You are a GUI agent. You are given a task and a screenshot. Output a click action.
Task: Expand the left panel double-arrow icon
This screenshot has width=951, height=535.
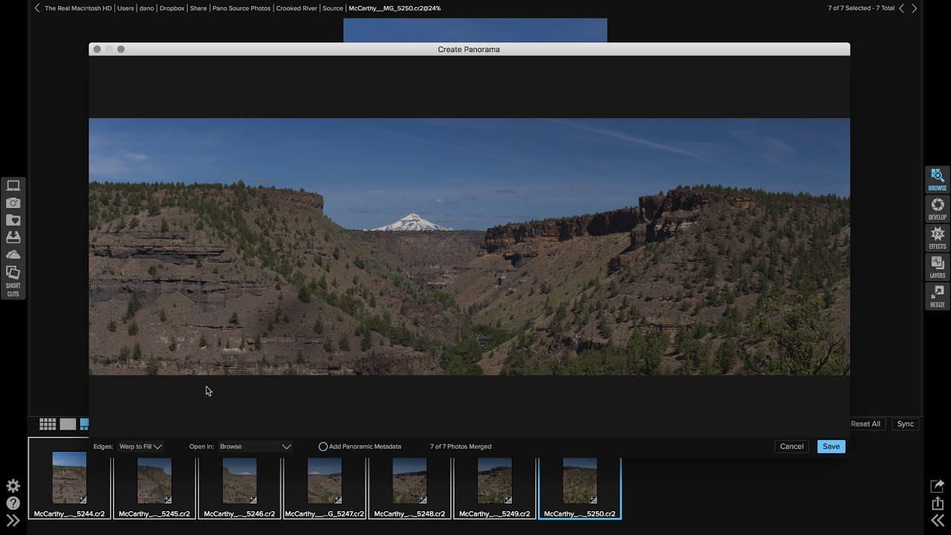click(x=13, y=520)
